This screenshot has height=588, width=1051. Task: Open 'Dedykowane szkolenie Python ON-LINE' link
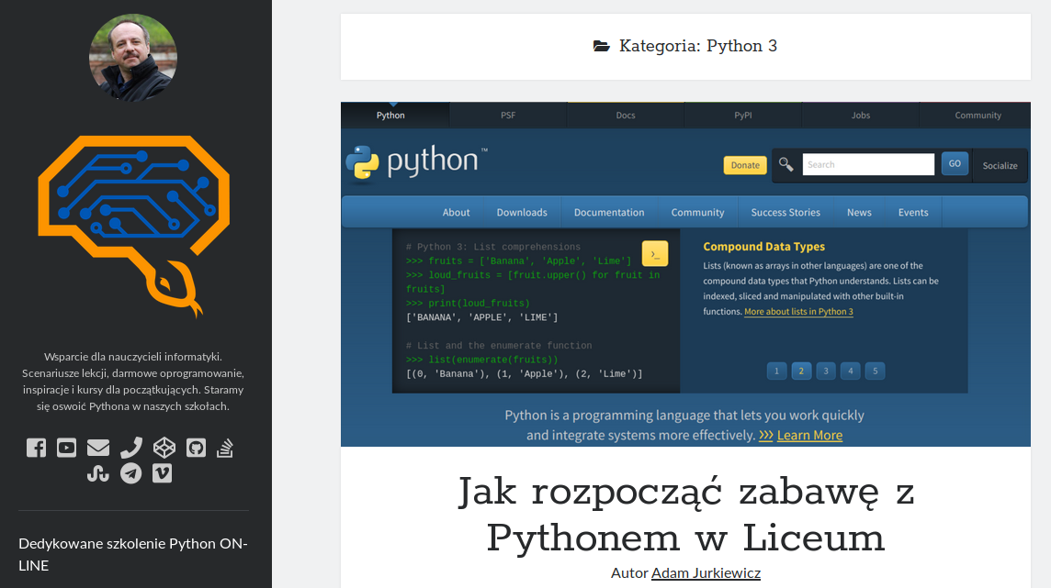133,554
